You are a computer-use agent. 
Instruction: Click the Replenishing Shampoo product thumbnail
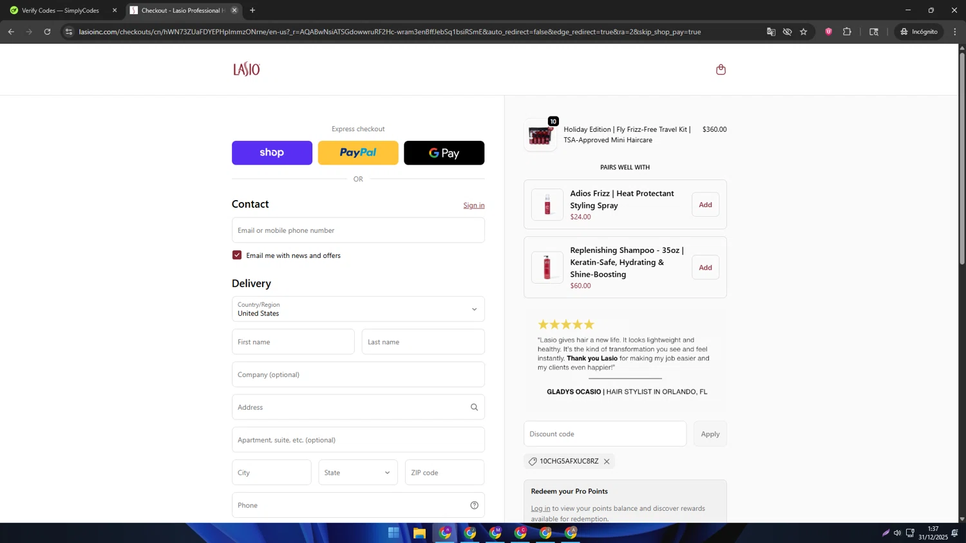click(x=547, y=268)
